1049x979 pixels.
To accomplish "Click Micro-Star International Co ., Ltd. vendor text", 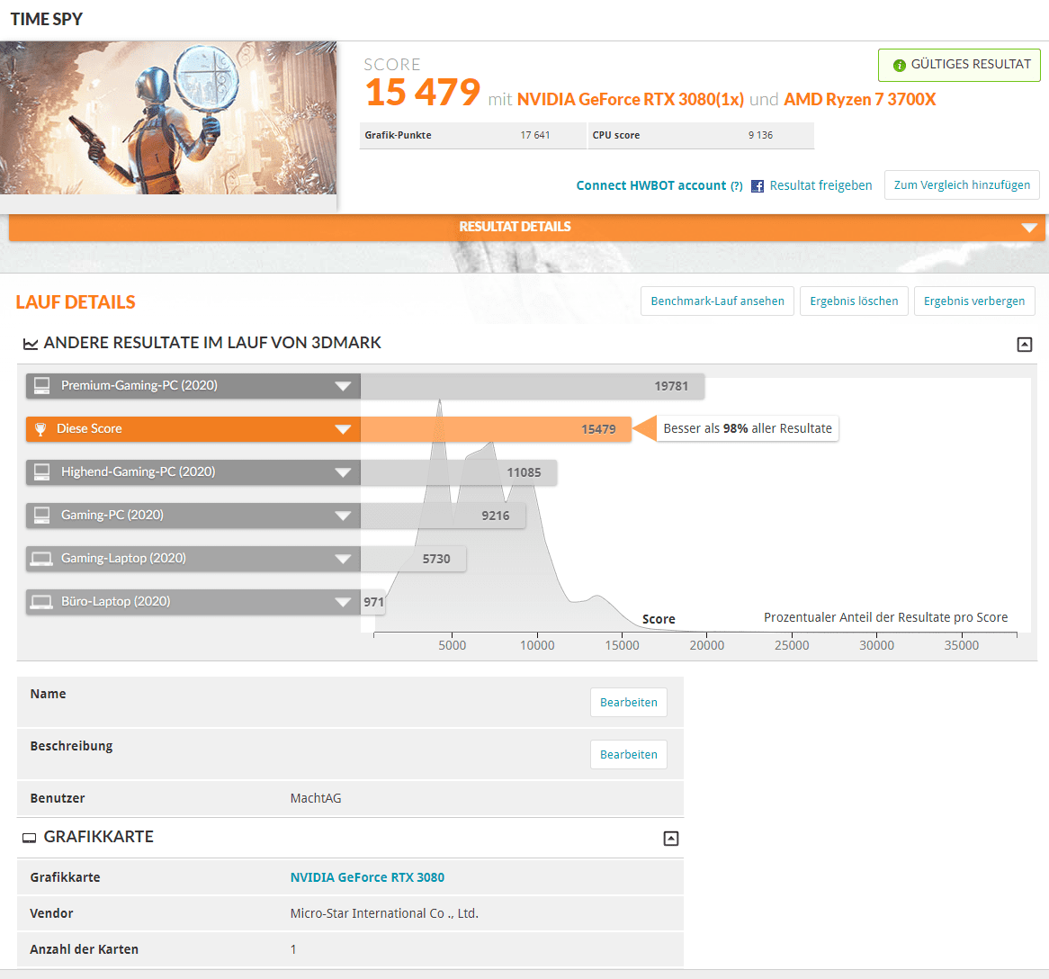I will [384, 913].
